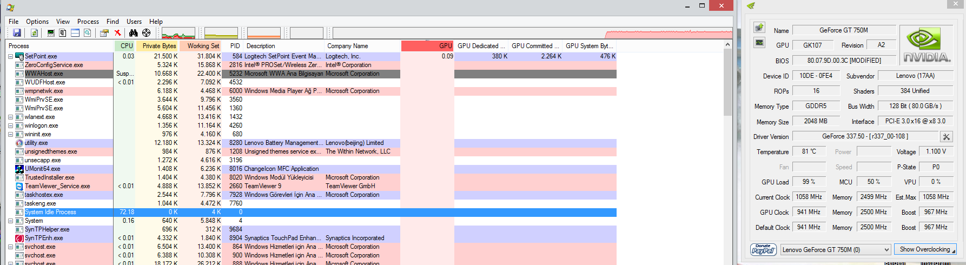Sort by the red GPU column header
The image size is (966, 265).
427,46
